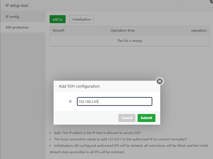Image resolution: width=213 pixels, height=159 pixels.
Task: Click the Operation time column header
Action: click(123, 31)
